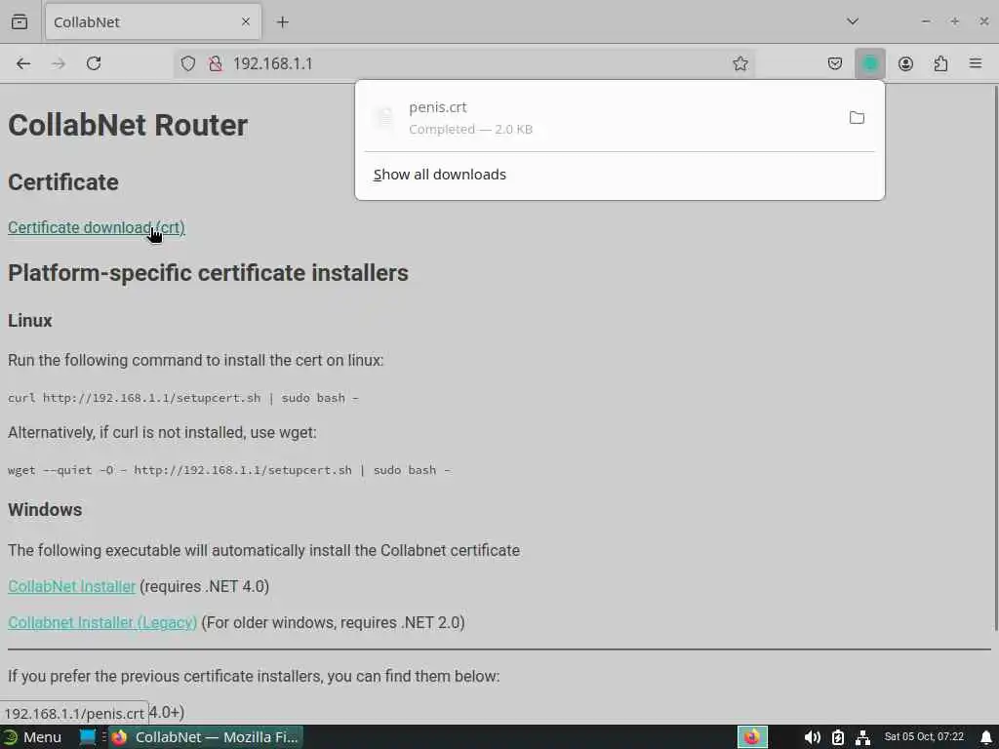This screenshot has width=999, height=749.
Task: Click Certificate download (crt) link
Action: [x=97, y=227]
